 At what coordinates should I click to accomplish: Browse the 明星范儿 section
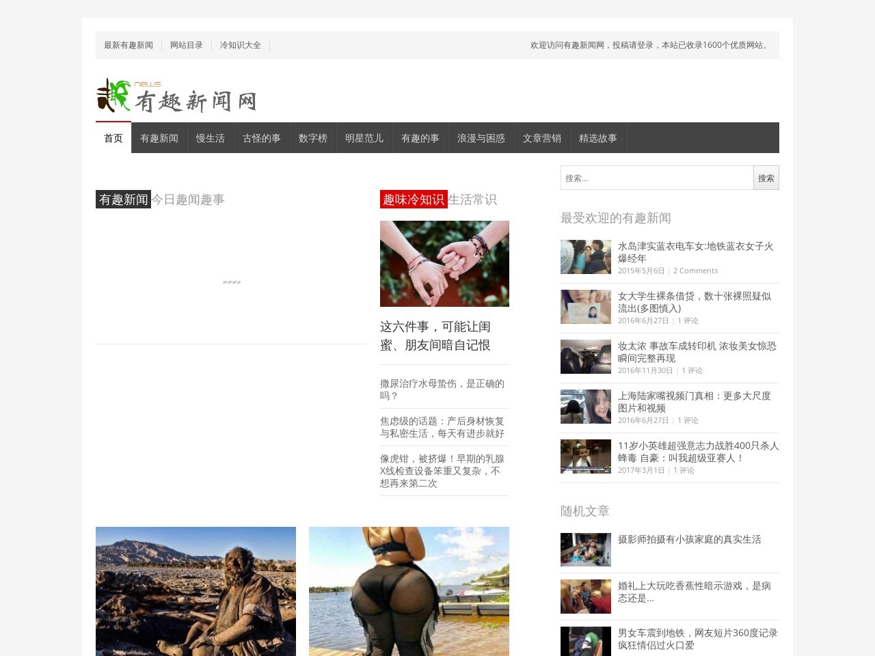[x=364, y=137]
